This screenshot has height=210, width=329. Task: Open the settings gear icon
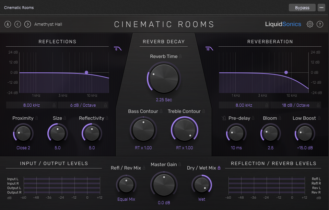click(310, 24)
